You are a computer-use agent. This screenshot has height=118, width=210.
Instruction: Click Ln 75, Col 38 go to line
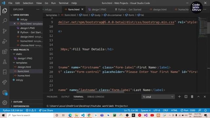pos(131,110)
